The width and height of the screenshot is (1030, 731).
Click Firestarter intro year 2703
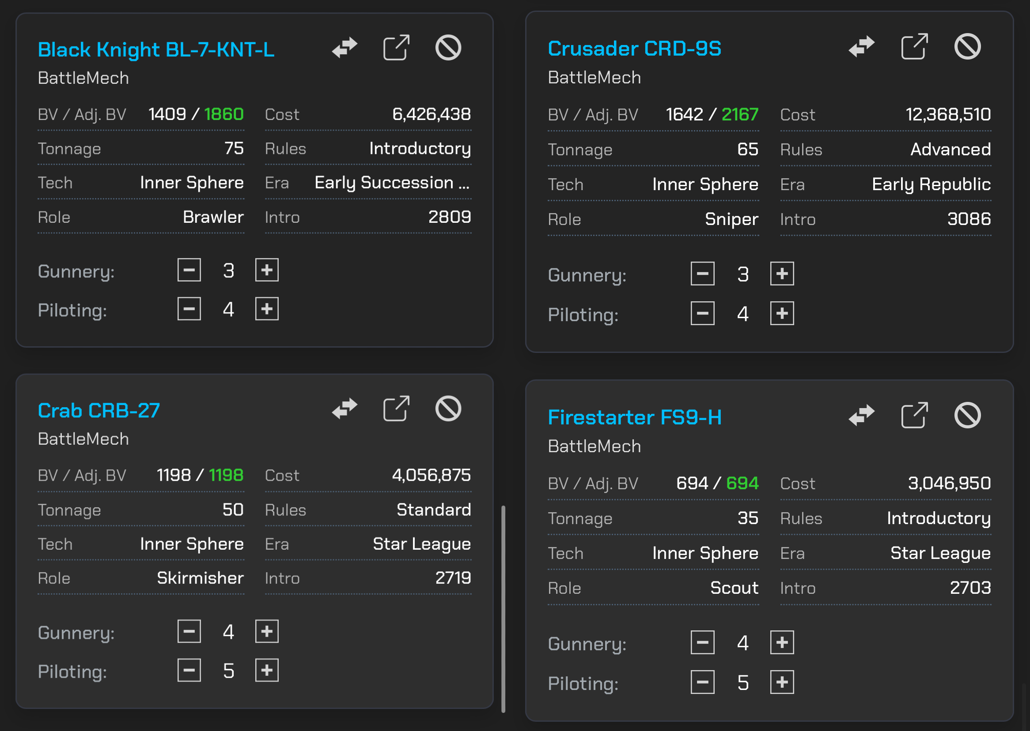point(970,588)
